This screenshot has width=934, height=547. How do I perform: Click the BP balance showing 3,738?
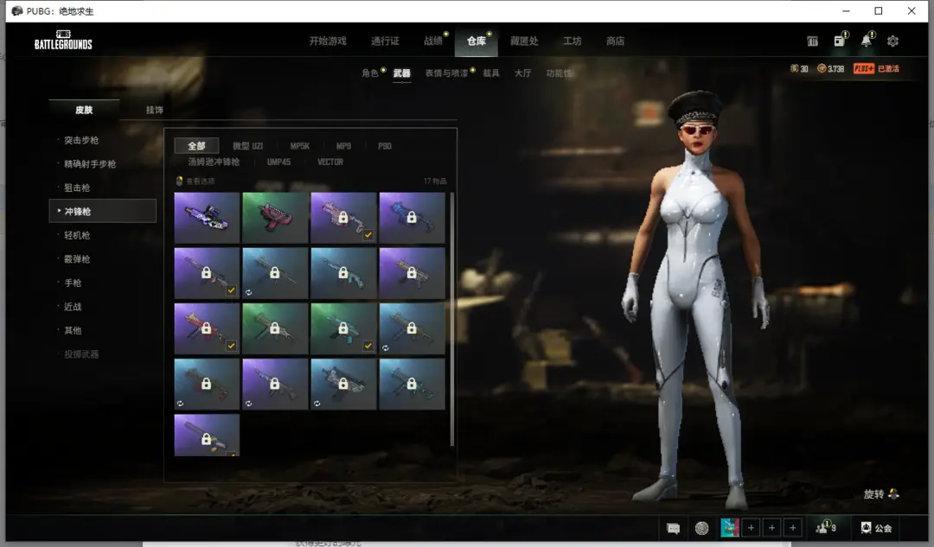pos(830,68)
